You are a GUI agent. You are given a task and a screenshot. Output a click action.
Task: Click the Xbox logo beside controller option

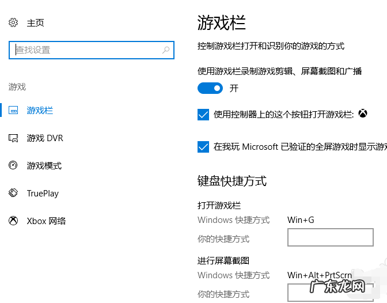pyautogui.click(x=363, y=113)
